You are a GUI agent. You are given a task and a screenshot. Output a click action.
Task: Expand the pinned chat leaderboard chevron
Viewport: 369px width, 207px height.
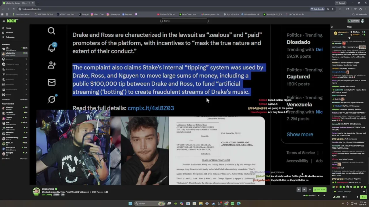pos(349,38)
